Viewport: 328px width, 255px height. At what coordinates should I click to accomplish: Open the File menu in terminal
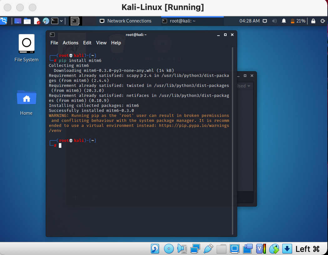54,42
